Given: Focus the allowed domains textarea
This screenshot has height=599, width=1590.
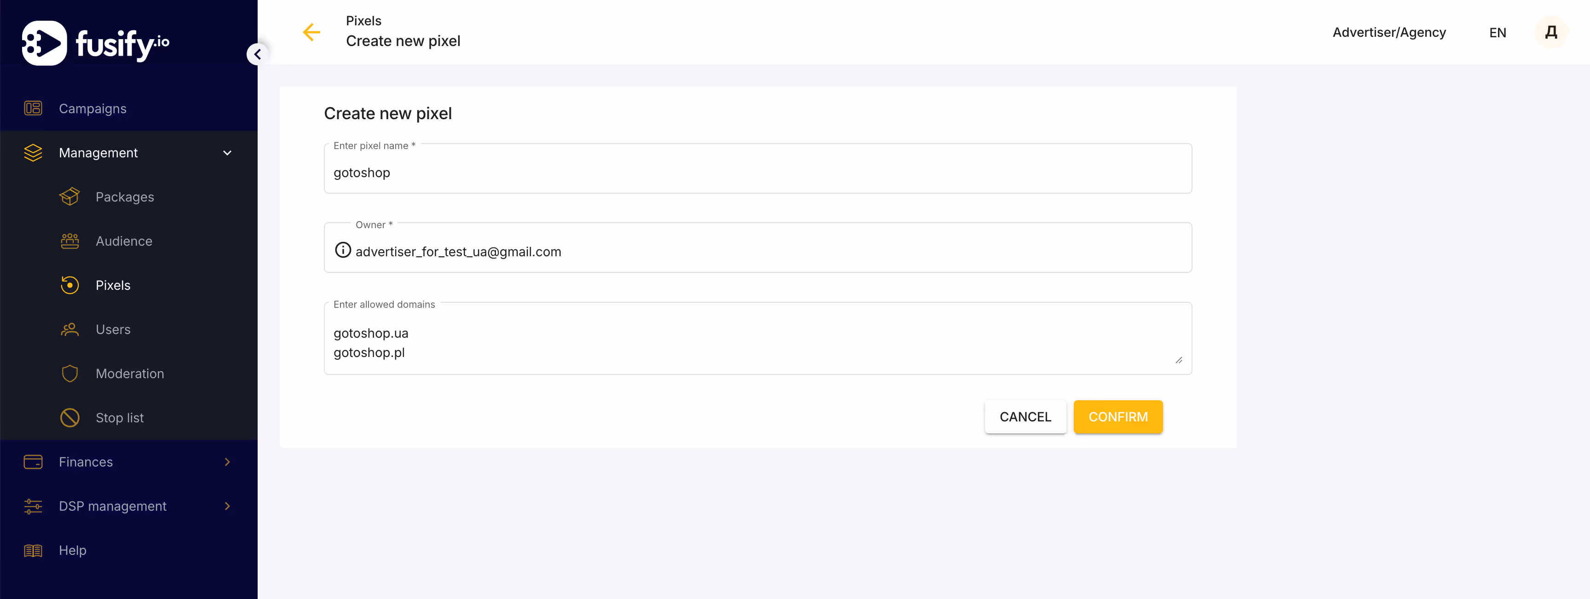Looking at the screenshot, I should [x=757, y=339].
